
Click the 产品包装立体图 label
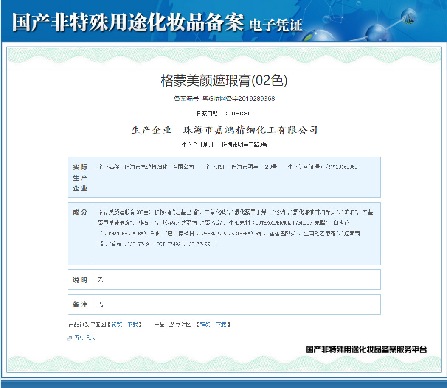pyautogui.click(x=173, y=324)
